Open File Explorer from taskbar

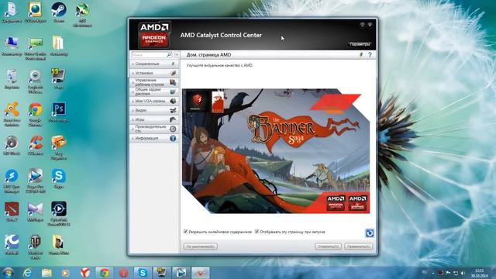point(46,273)
